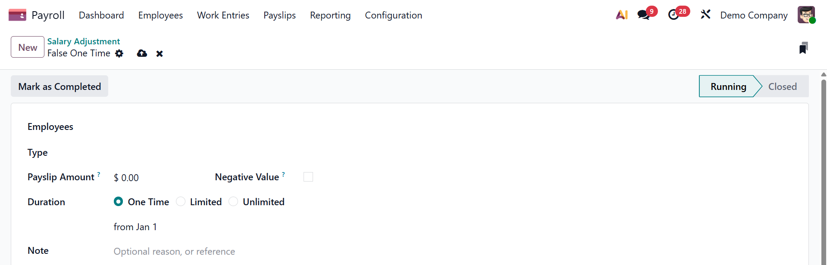The height and width of the screenshot is (265, 827).
Task: Open the user avatar menu
Action: 806,15
